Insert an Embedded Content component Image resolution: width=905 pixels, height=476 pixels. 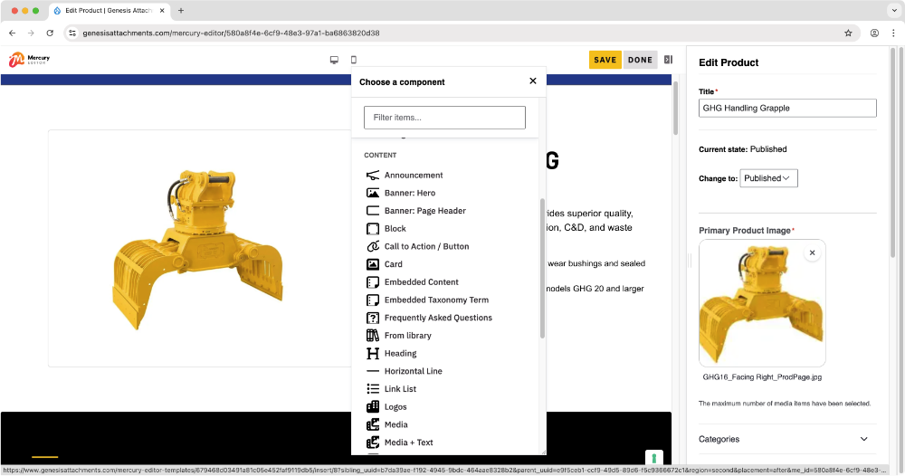pyautogui.click(x=421, y=282)
